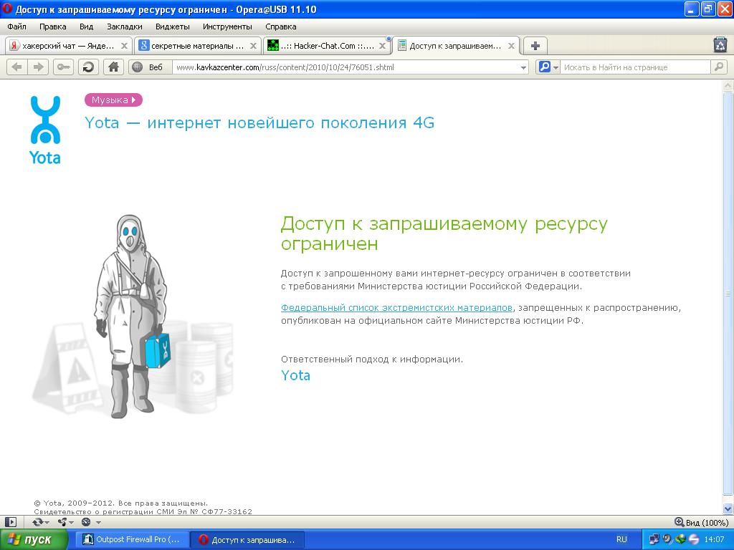This screenshot has height=550, width=734.
Task: Close the Hacker-Chat.Com tab
Action: coord(382,46)
